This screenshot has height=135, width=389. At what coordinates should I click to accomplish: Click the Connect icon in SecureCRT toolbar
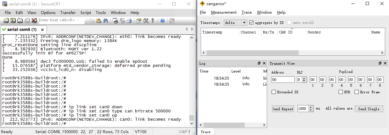tap(6, 21)
